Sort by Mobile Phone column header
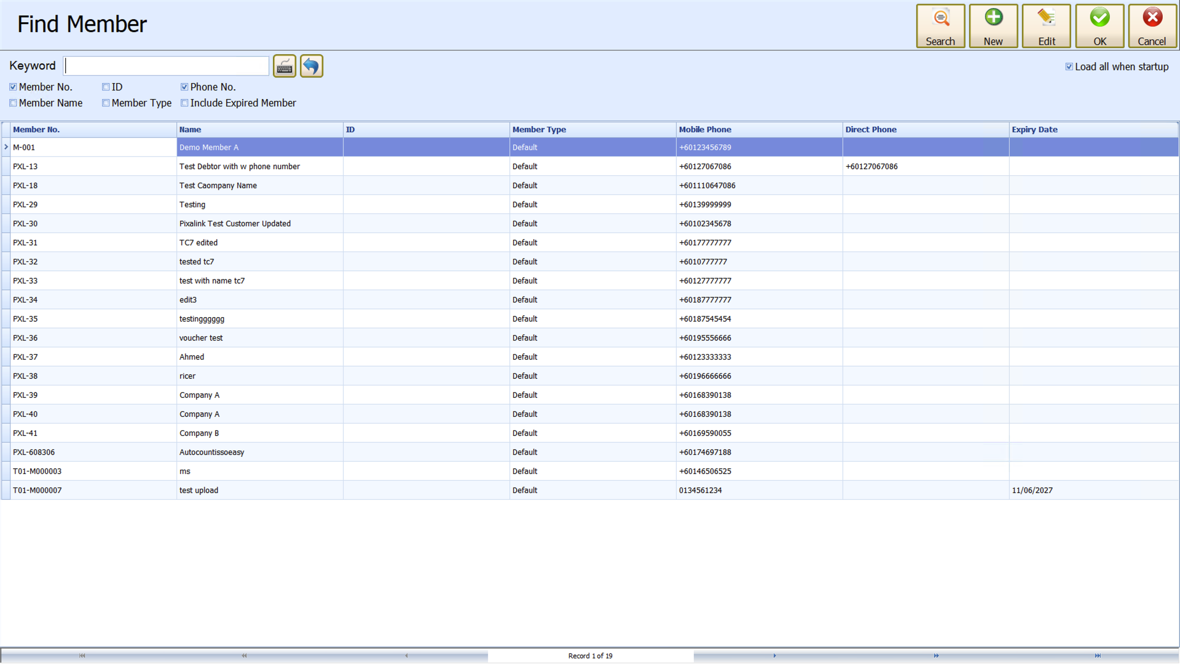The image size is (1180, 664). pyautogui.click(x=760, y=130)
